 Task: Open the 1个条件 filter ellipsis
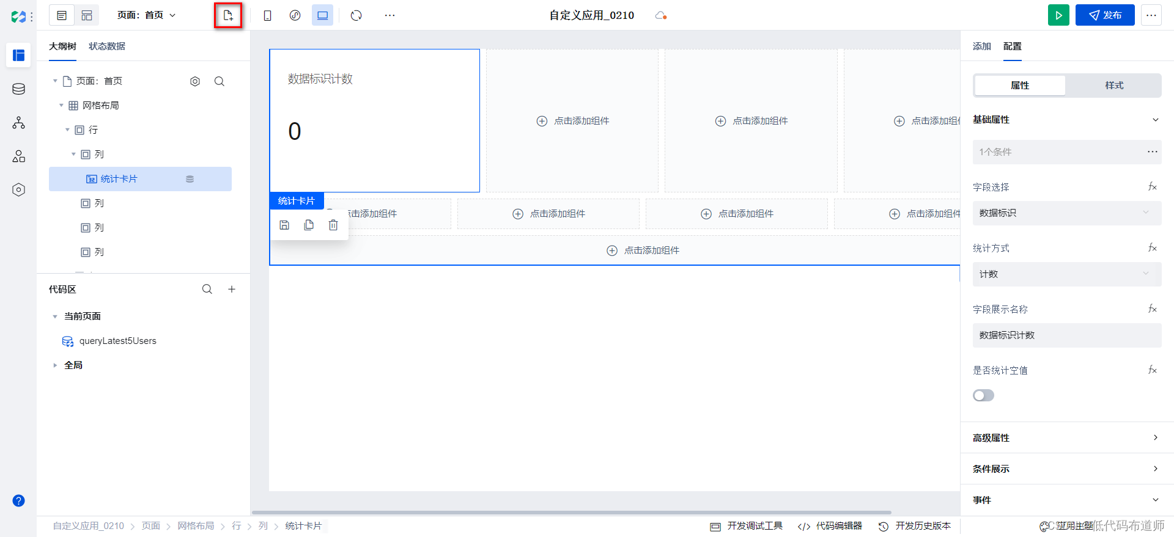(1152, 152)
